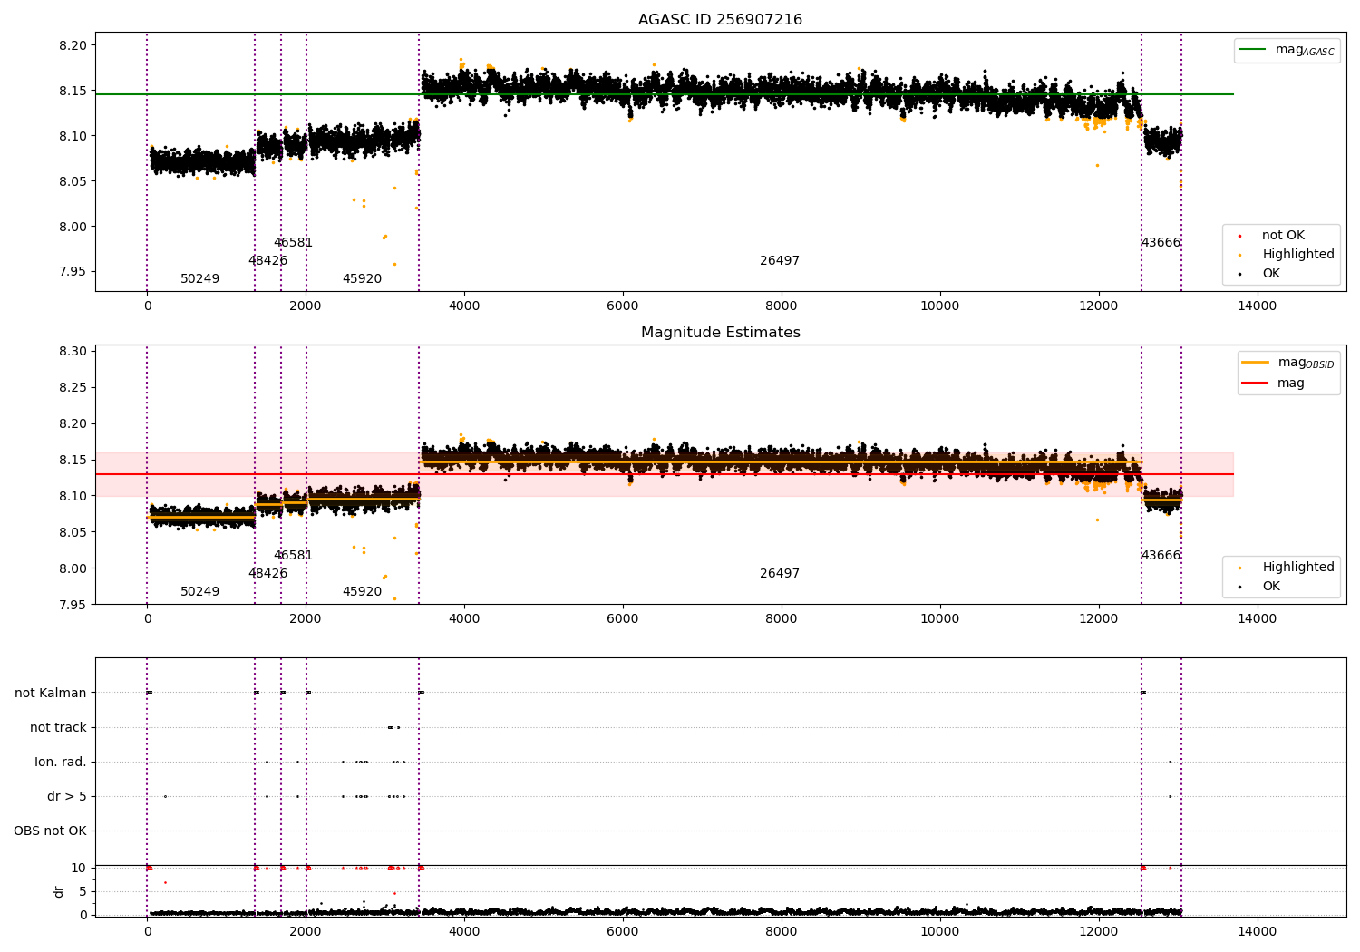
Task: Click the 7.95 tick on top plot y-axis
Action: (73, 272)
